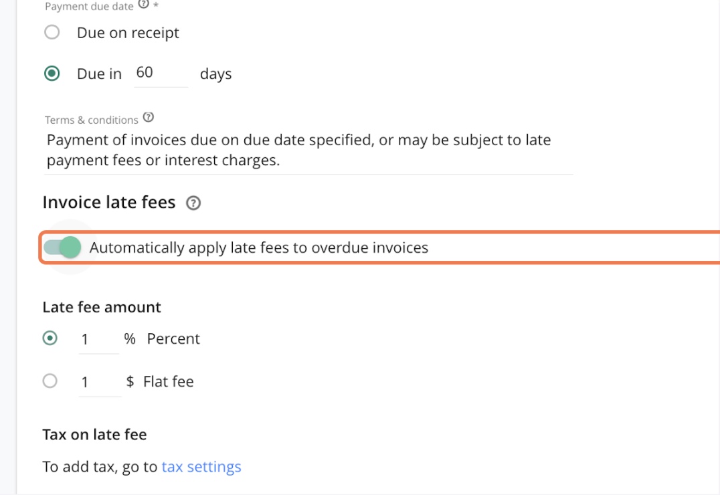Viewport: 720px width, 495px height.
Task: Choose the Due in days radio button
Action: (52, 74)
